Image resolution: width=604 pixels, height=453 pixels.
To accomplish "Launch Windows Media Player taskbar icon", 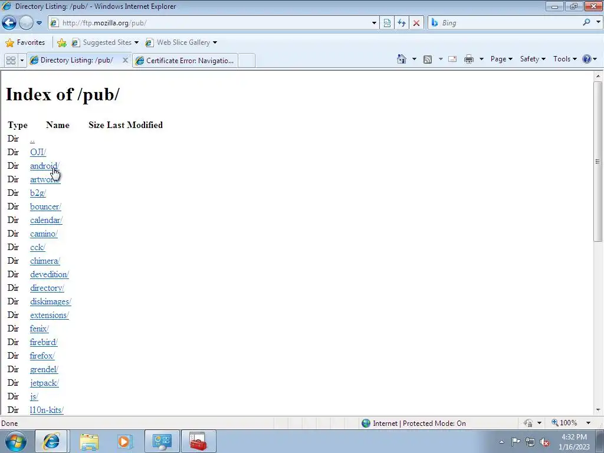I will (124, 441).
